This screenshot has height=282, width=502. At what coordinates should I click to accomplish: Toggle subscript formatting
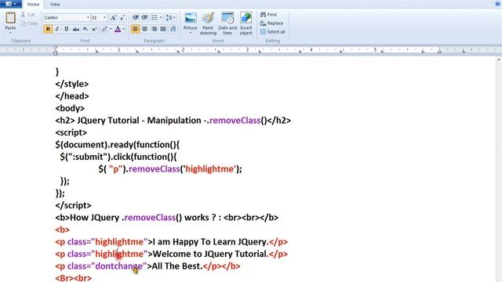[x=85, y=29]
